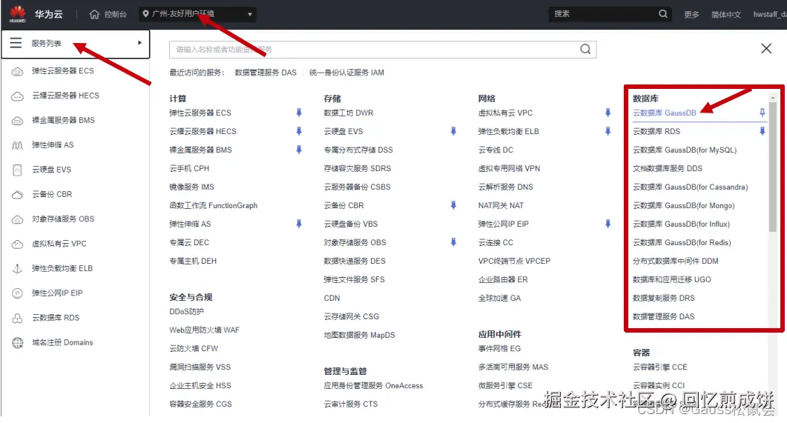Unpin 虚拟私有云 VPC in network list
This screenshot has height=423, width=787.
coord(607,113)
